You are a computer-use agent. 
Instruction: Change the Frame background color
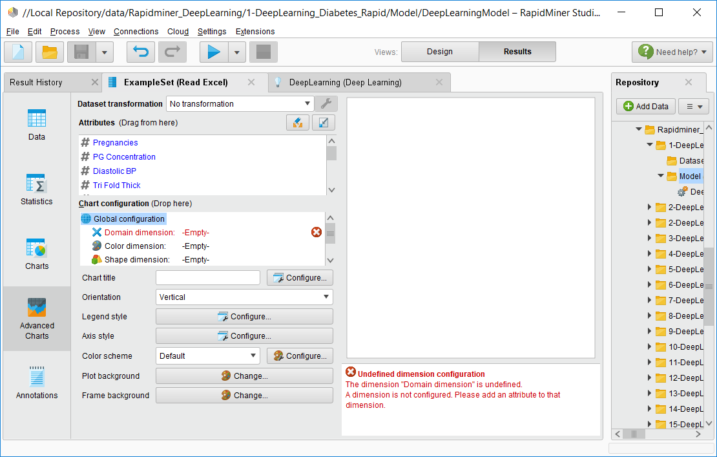coord(244,395)
